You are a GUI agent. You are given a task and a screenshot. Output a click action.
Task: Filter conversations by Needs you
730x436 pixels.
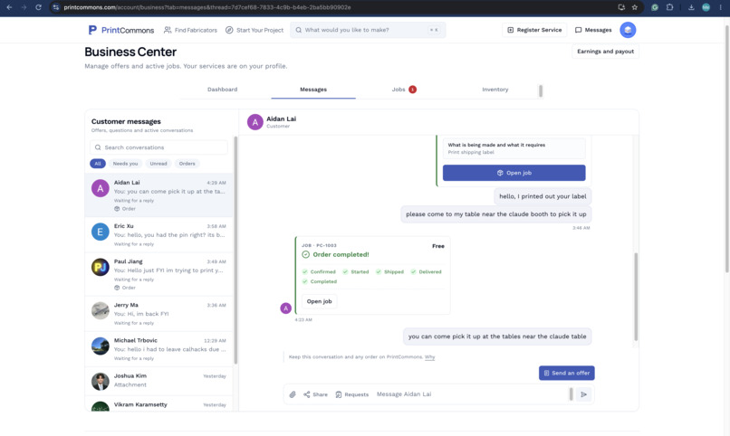pos(125,164)
